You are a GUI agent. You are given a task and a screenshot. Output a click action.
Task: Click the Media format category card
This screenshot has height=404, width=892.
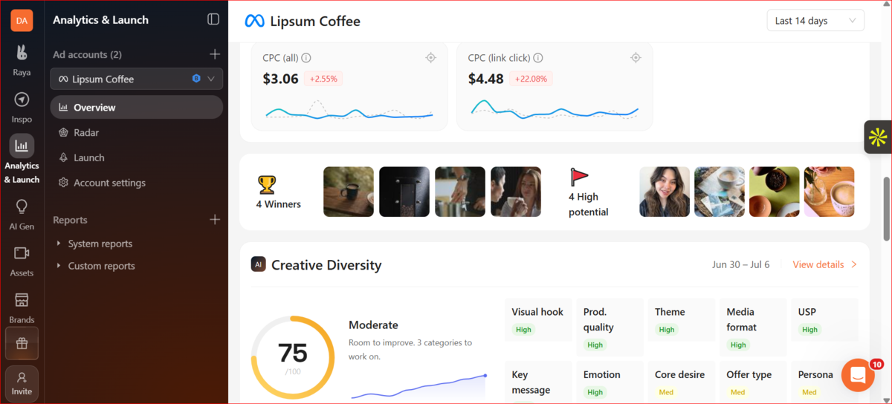[x=753, y=328]
